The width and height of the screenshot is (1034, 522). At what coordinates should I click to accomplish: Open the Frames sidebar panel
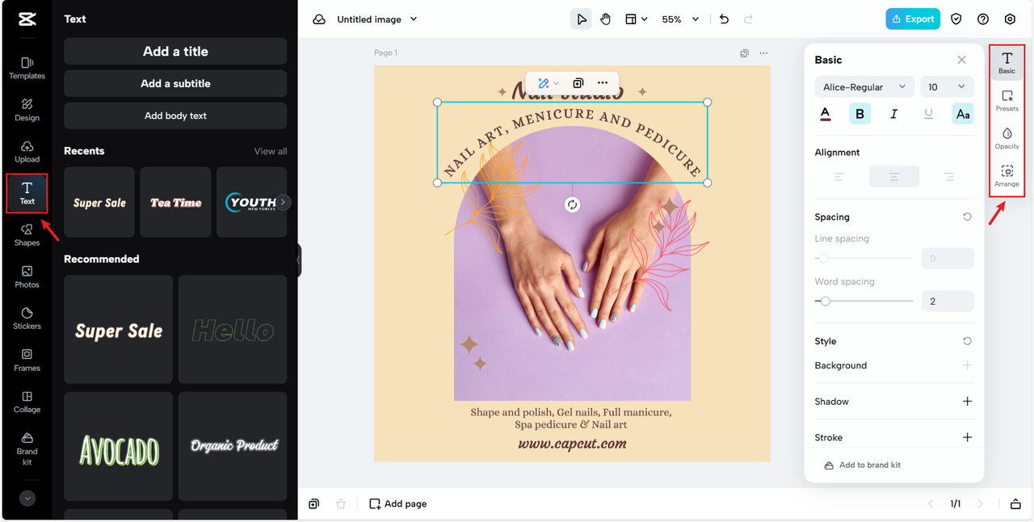pos(27,360)
